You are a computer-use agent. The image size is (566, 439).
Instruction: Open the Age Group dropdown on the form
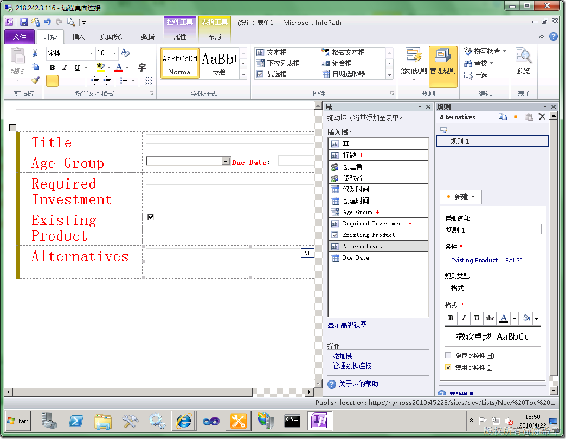coord(226,162)
